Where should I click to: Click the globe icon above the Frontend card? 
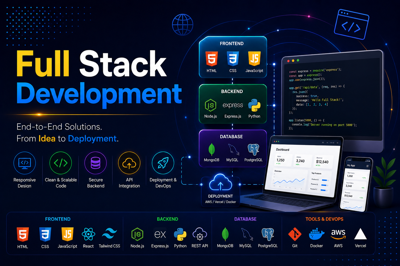click(x=183, y=25)
